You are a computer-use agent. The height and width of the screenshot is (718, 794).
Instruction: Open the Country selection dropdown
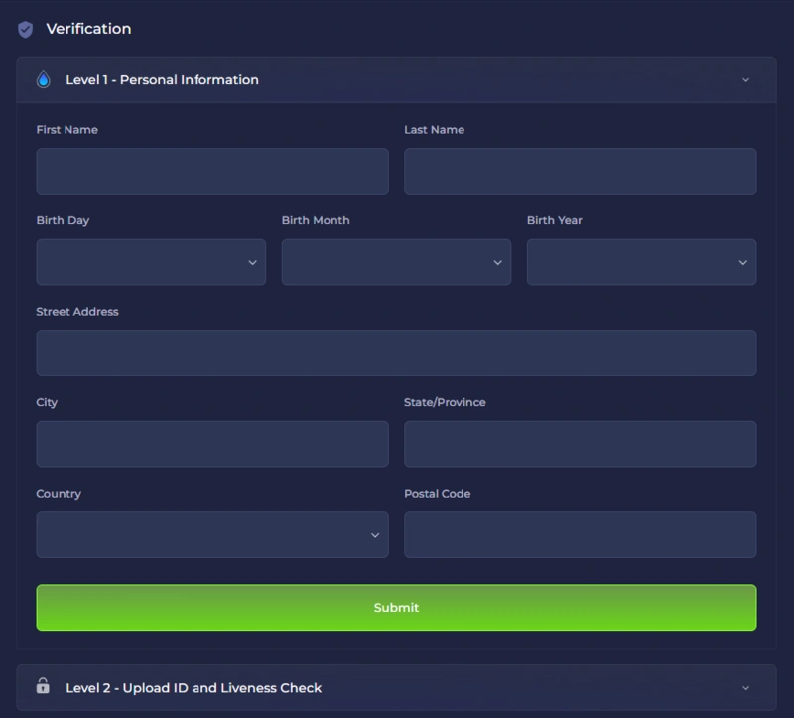(x=212, y=534)
